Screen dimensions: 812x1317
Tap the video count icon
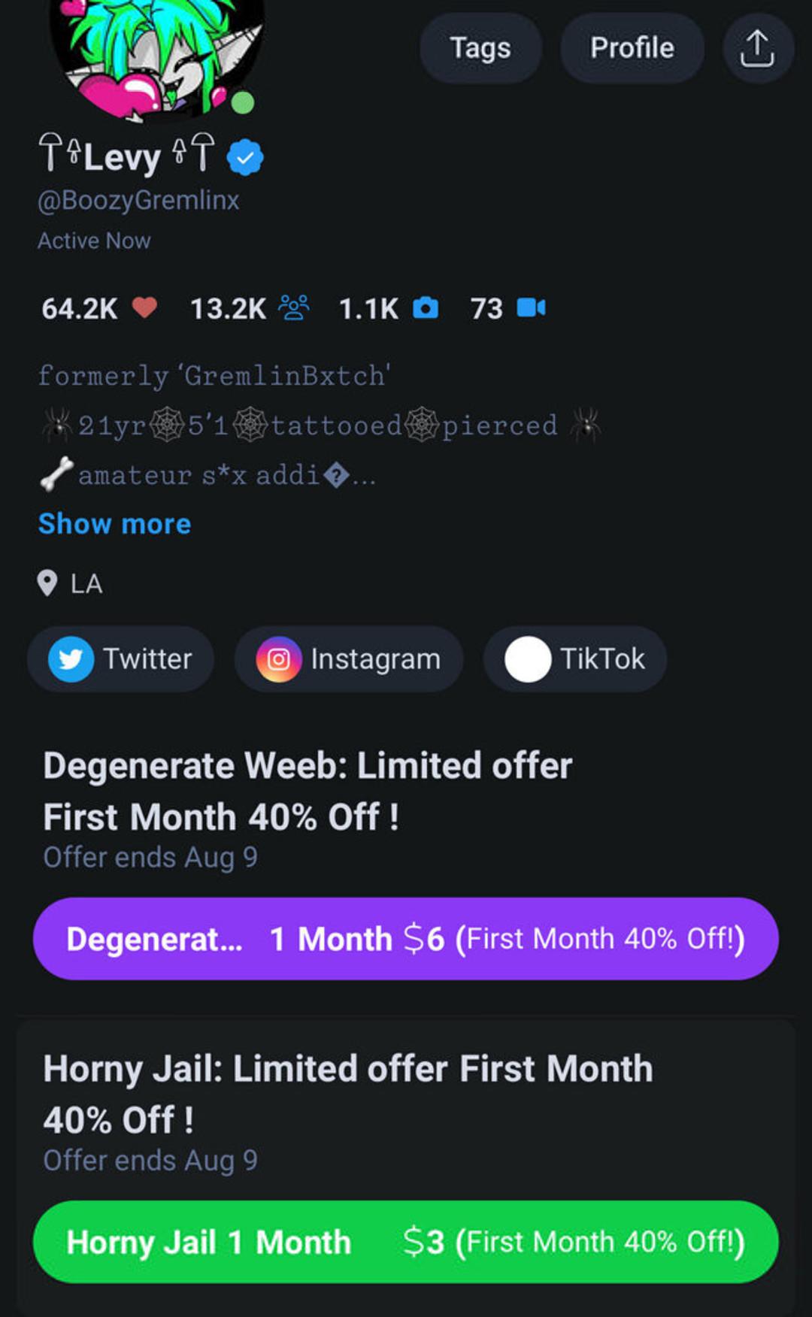click(531, 307)
